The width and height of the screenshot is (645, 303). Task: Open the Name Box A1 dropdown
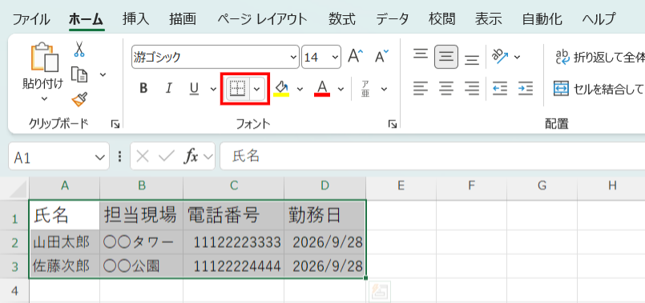tap(99, 157)
